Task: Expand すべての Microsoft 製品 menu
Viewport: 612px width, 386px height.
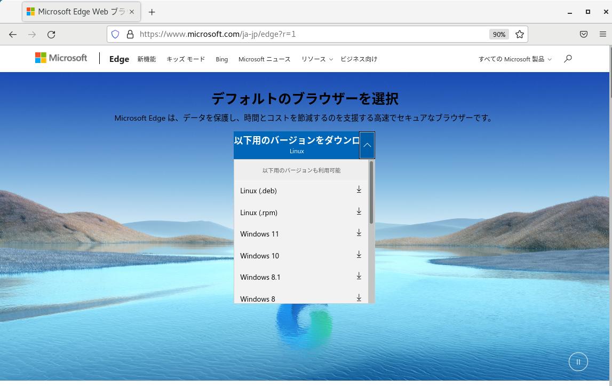Action: pyautogui.click(x=515, y=59)
